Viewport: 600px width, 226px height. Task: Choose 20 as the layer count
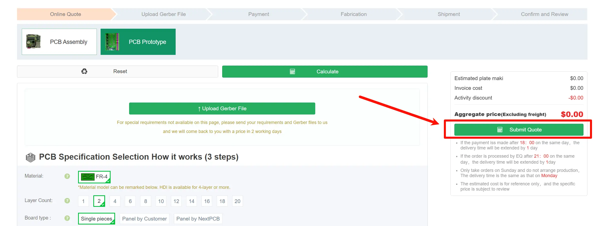237,201
